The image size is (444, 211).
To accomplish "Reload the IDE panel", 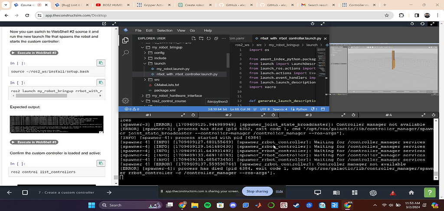I will click(313, 24).
